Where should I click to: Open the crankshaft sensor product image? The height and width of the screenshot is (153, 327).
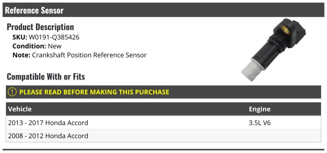pyautogui.click(x=273, y=50)
